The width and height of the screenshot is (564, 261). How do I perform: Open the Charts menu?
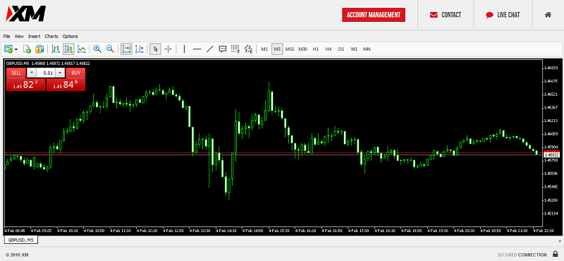(x=51, y=37)
